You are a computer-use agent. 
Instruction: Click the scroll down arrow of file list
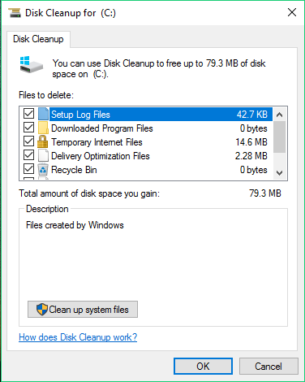279,172
